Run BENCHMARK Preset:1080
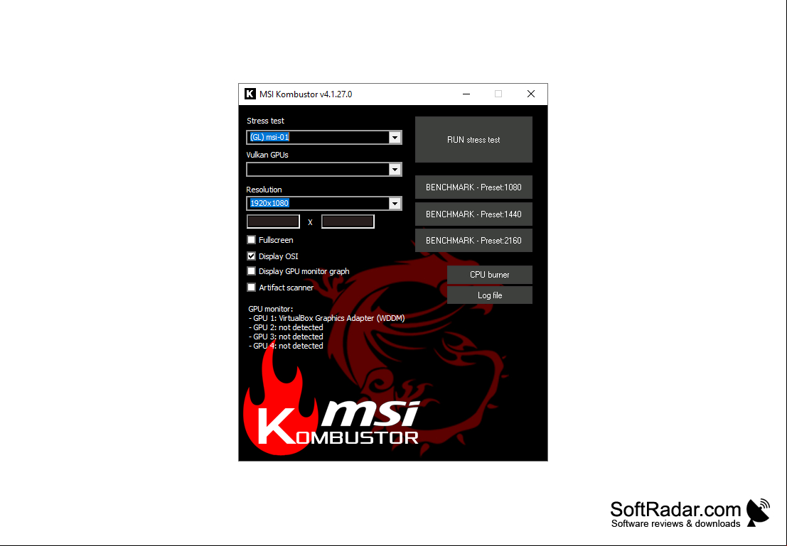 (473, 187)
